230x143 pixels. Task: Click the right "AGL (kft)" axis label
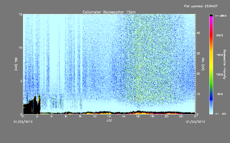tap(203, 64)
